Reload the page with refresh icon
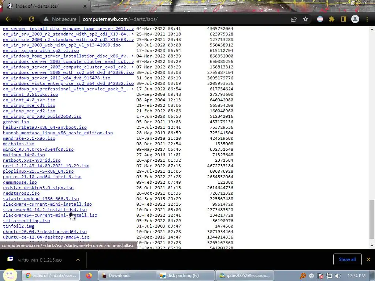 (31, 19)
